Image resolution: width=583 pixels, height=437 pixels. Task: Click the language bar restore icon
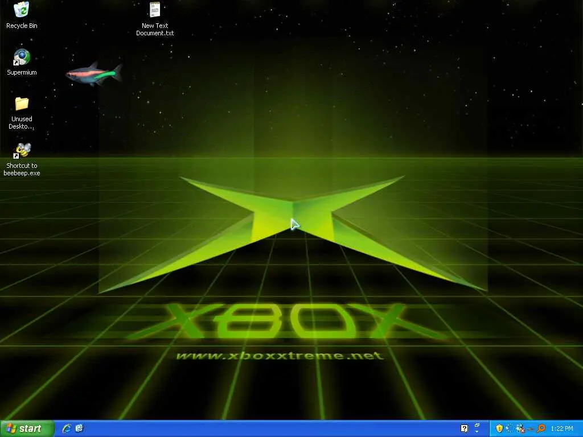coord(477,424)
